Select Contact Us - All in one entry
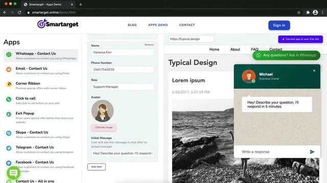Viewport: 327px width, 183px height. point(35,181)
